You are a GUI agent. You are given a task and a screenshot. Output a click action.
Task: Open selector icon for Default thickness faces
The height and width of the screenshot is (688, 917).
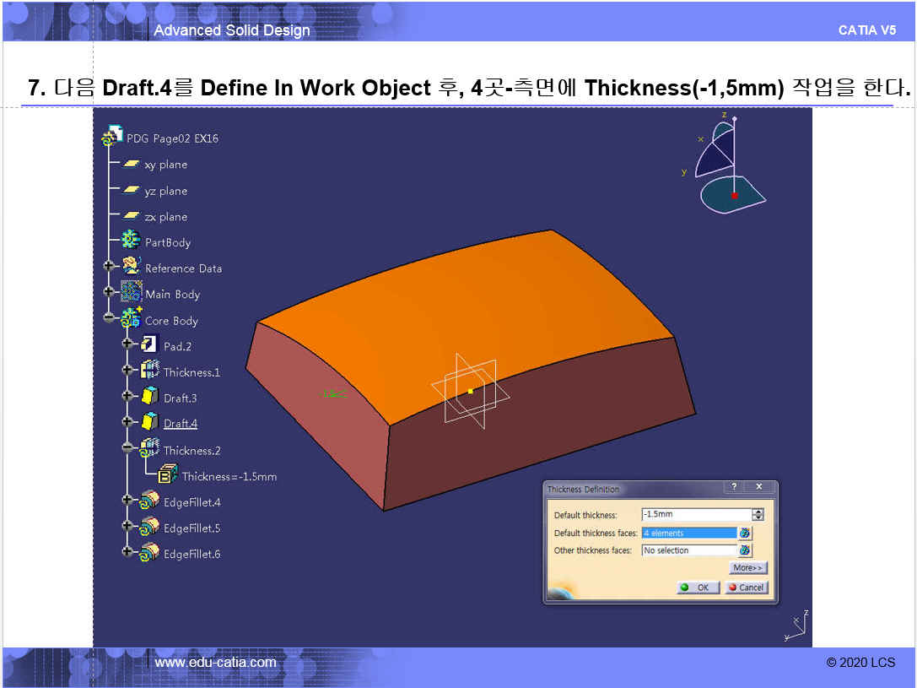tap(745, 533)
